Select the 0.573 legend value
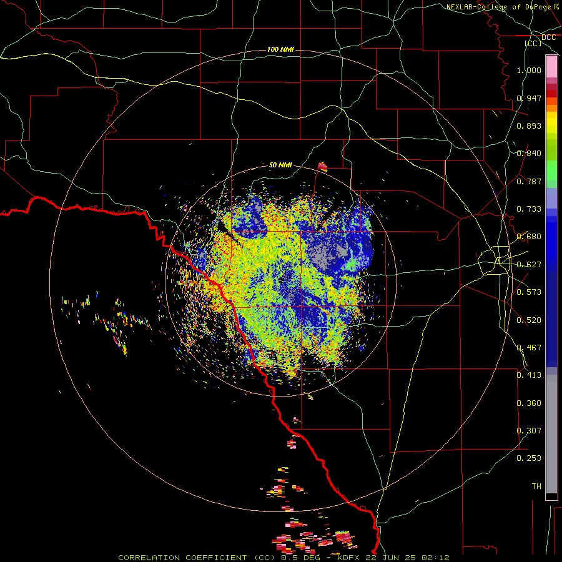Image resolution: width=562 pixels, height=562 pixels. click(x=529, y=292)
